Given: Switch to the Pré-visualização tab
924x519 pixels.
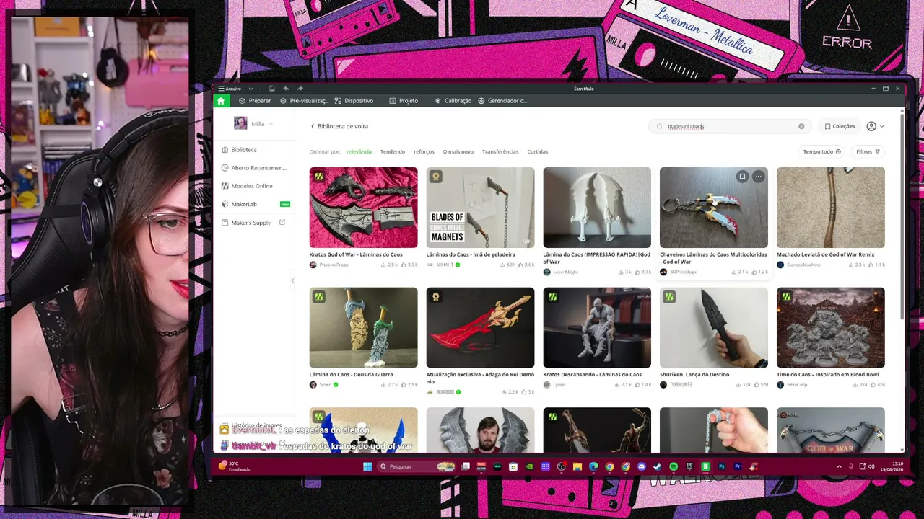Looking at the screenshot, I should [304, 101].
